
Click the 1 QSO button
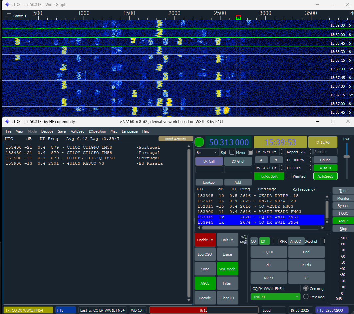coord(343,213)
